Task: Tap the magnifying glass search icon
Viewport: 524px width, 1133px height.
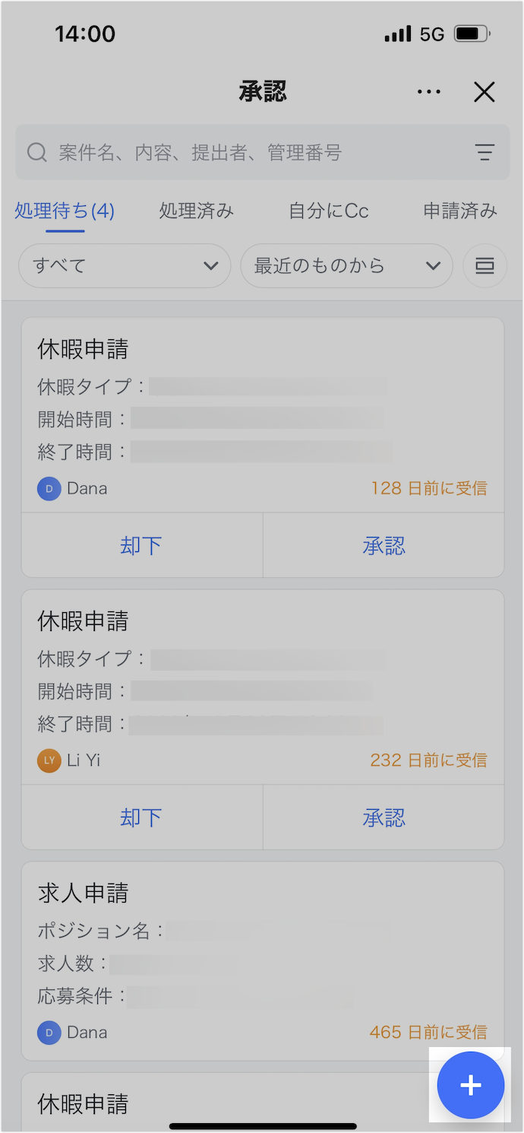Action: point(37,152)
